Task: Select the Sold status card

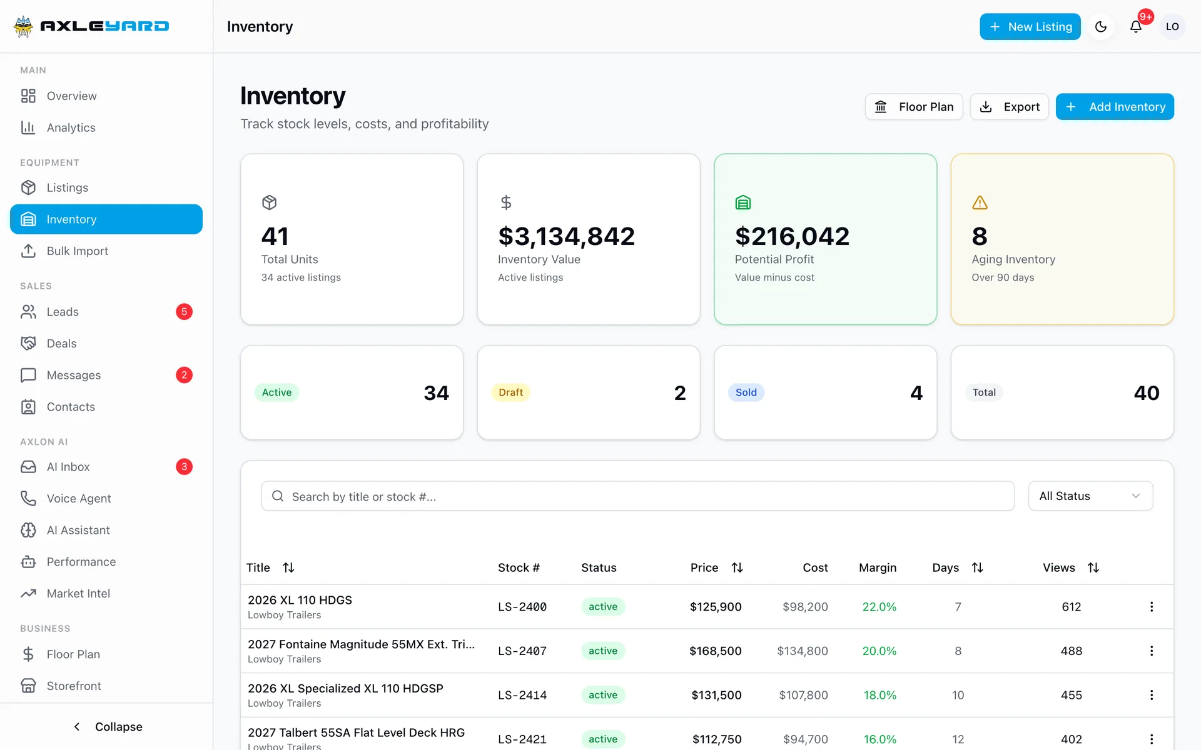Action: click(x=826, y=392)
